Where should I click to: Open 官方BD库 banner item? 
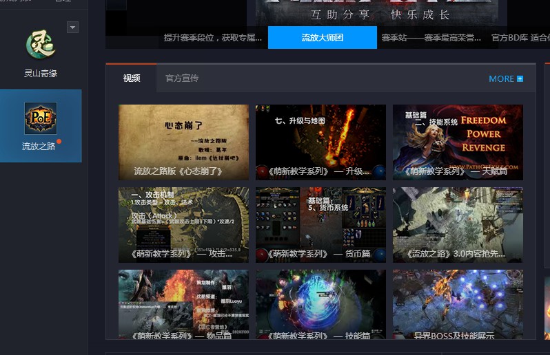click(x=520, y=37)
